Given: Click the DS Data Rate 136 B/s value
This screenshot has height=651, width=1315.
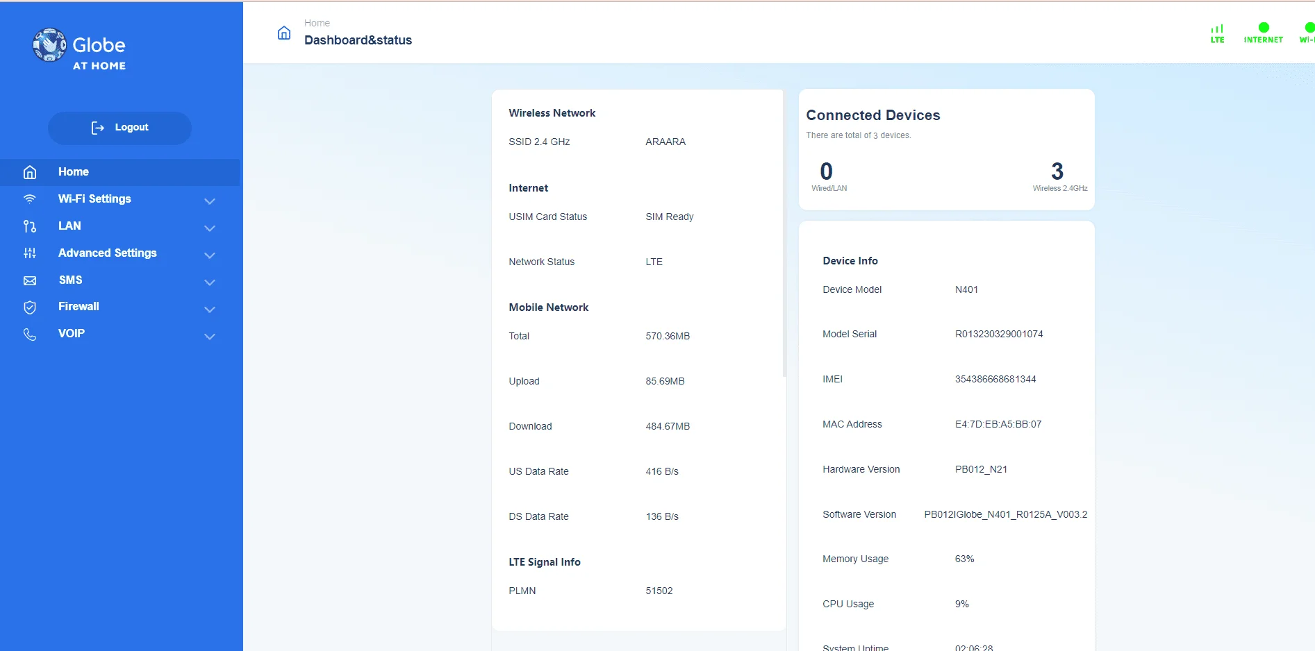Looking at the screenshot, I should (x=662, y=516).
